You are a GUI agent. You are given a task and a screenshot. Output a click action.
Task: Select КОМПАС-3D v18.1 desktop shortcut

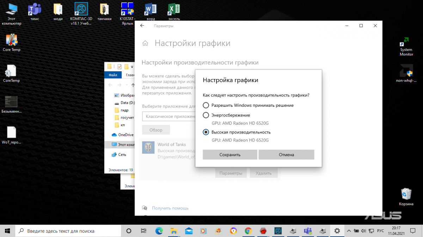[81, 14]
